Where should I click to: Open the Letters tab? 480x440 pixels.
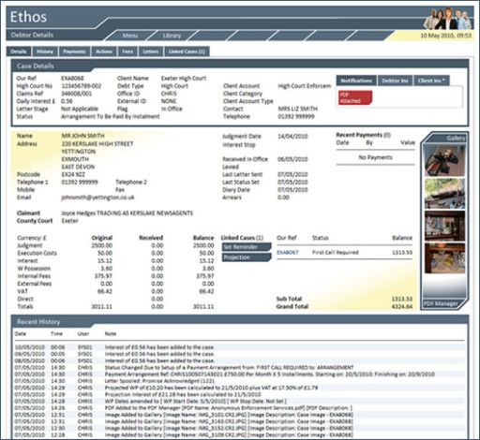[x=151, y=51]
